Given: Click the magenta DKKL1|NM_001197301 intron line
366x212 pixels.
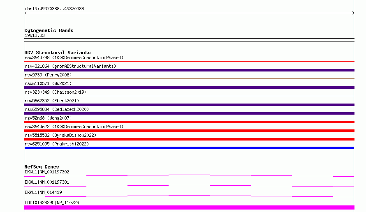Looking at the screenshot, I should point(189,186).
